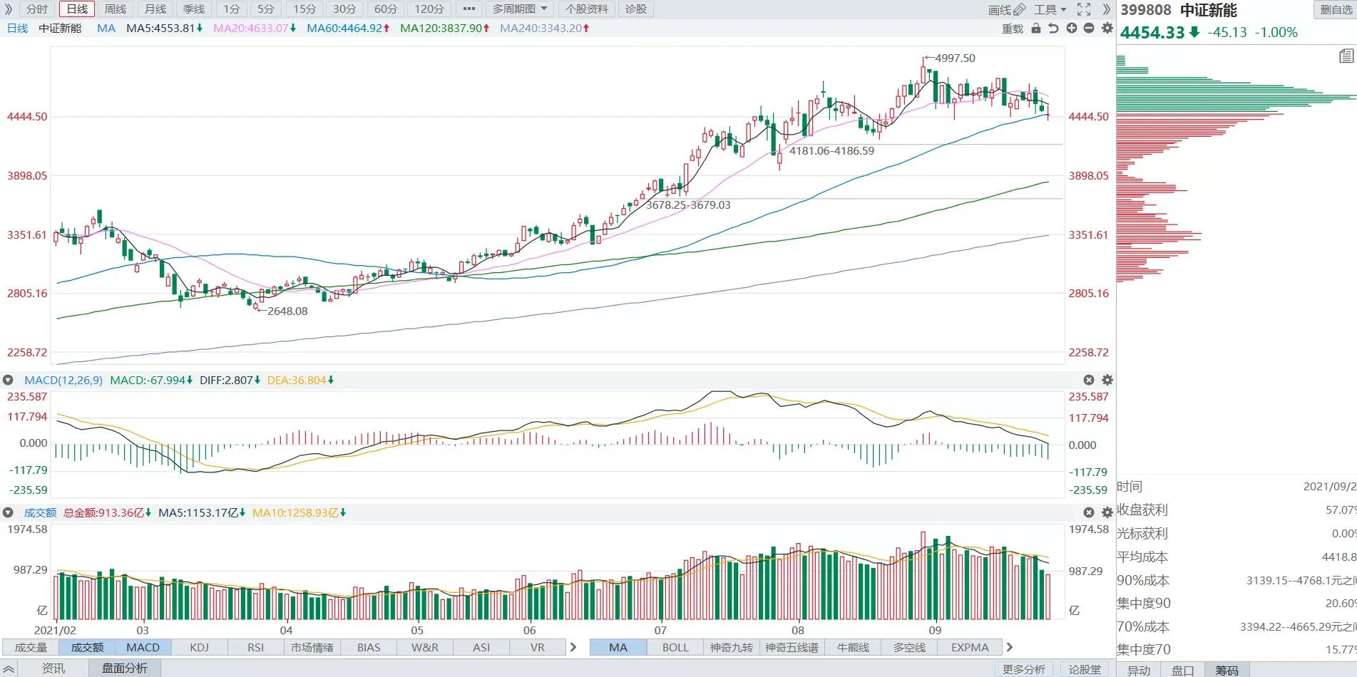Open the 画线 pencil drawing tool
This screenshot has width=1357, height=677.
point(1007,9)
